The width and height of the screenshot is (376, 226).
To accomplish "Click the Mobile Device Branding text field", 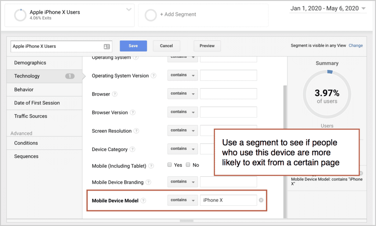I will click(228, 182).
